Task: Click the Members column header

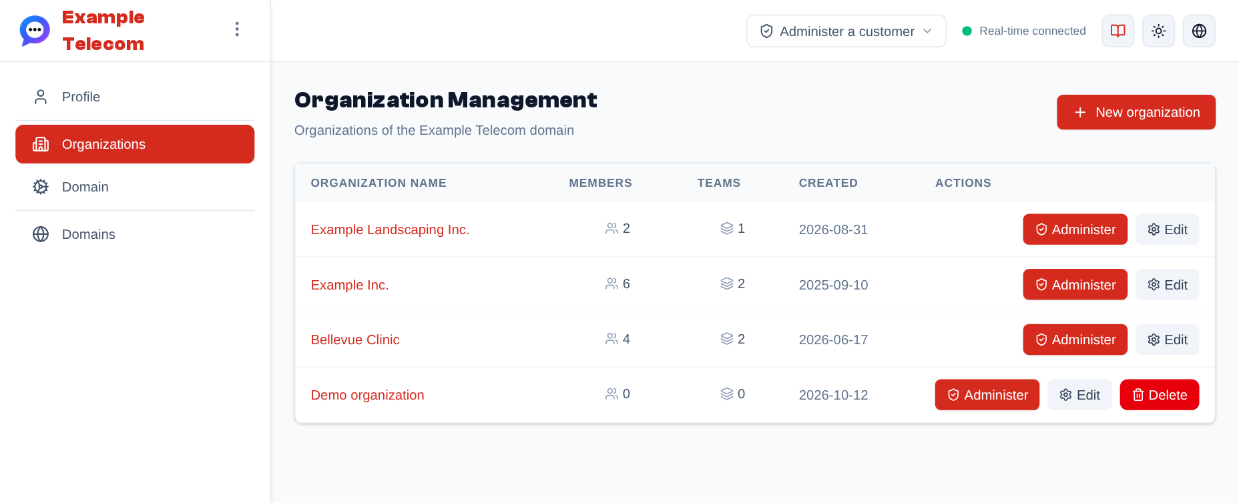Action: 600,183
